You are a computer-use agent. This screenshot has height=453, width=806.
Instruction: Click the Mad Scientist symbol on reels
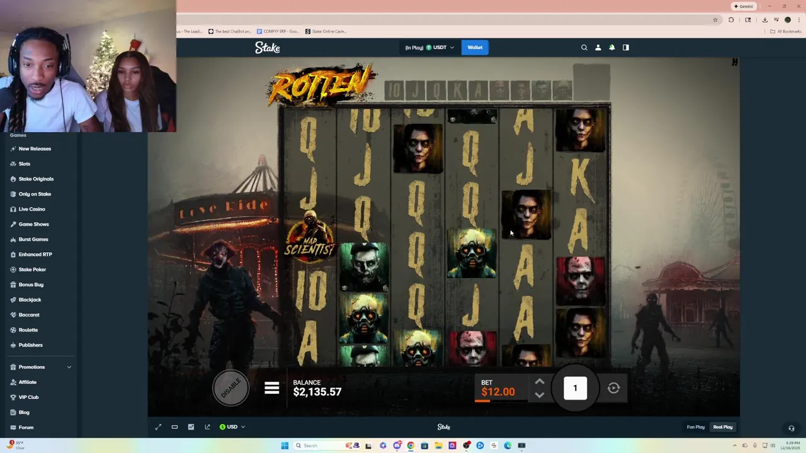[309, 236]
